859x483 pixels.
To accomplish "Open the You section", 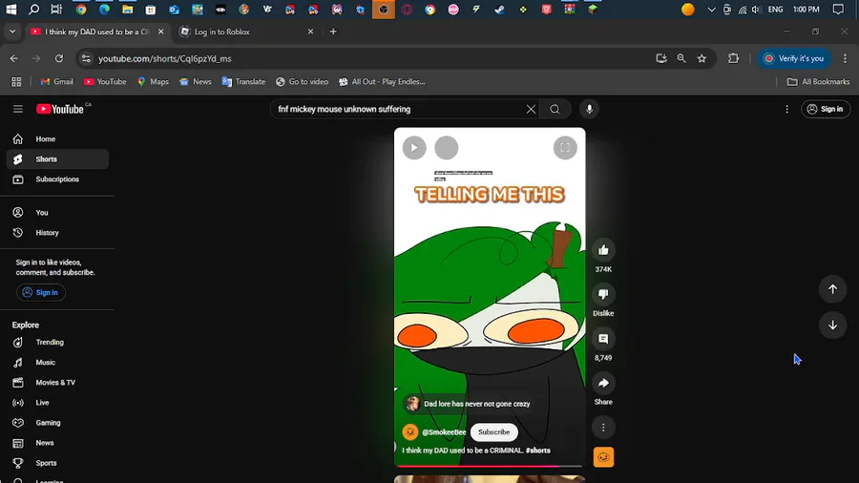I will pos(57,213).
